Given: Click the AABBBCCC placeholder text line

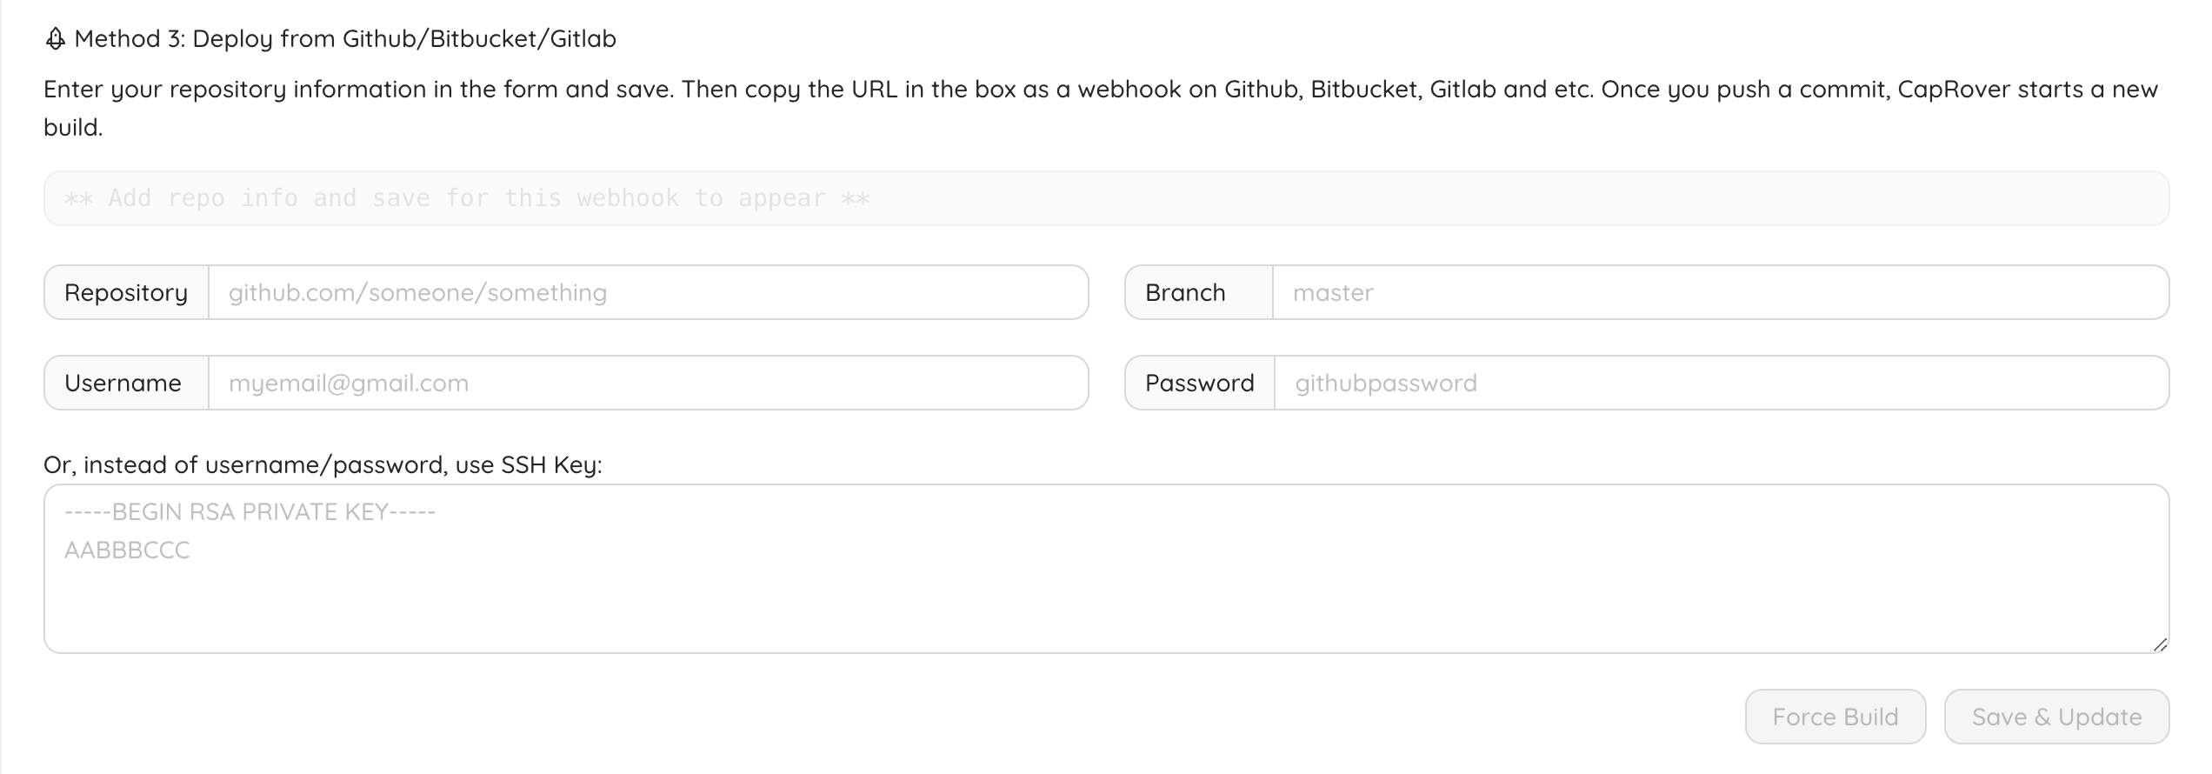Looking at the screenshot, I should tap(127, 550).
